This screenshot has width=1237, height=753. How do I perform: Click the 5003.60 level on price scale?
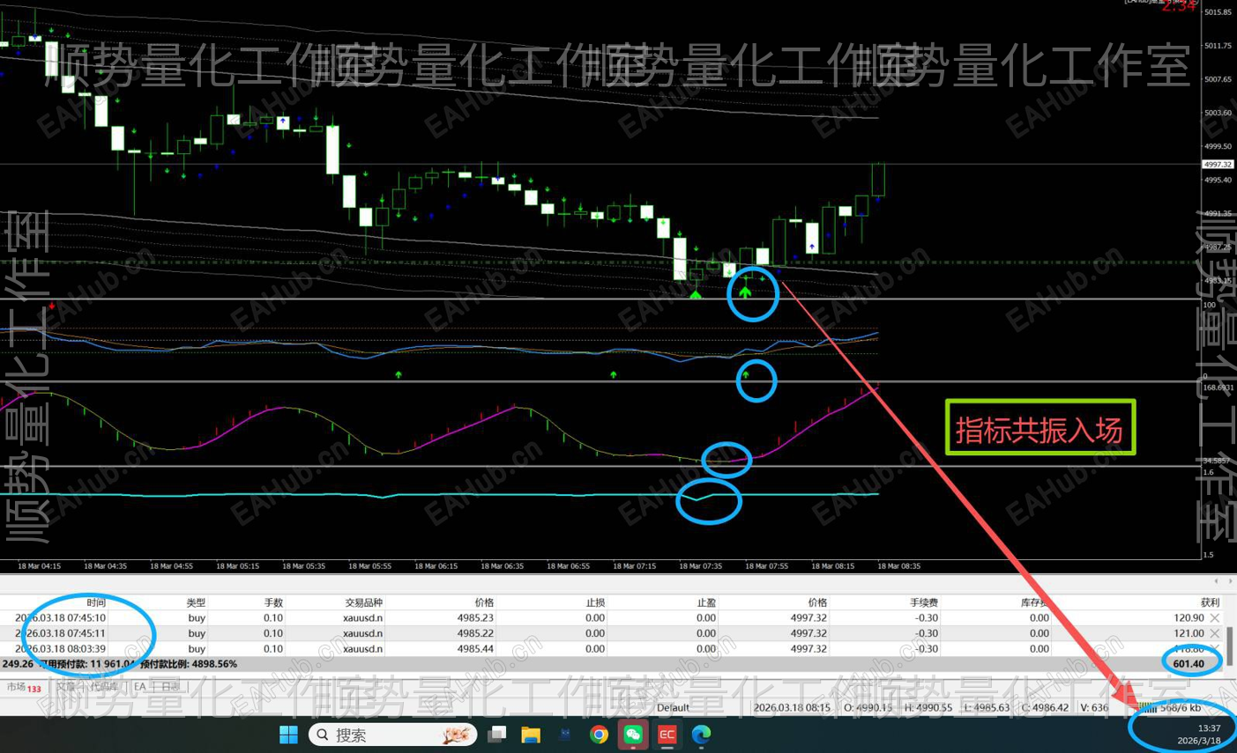pyautogui.click(x=1218, y=113)
